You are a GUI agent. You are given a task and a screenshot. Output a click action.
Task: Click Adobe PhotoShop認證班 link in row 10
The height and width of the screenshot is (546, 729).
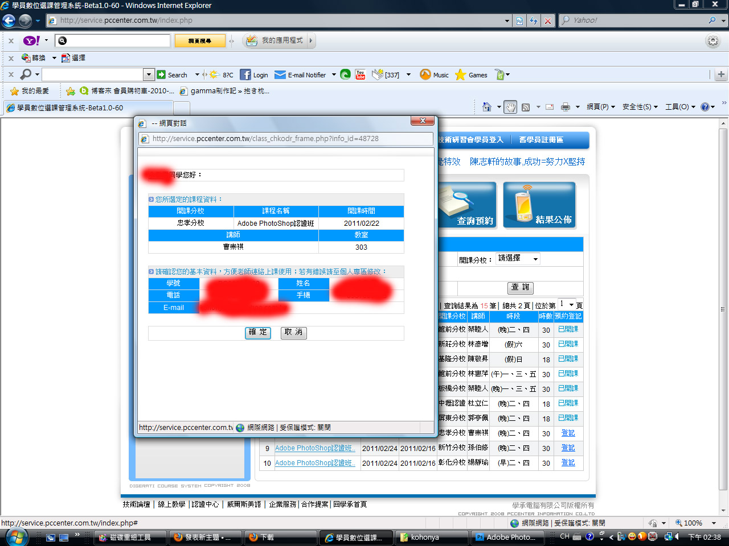315,463
